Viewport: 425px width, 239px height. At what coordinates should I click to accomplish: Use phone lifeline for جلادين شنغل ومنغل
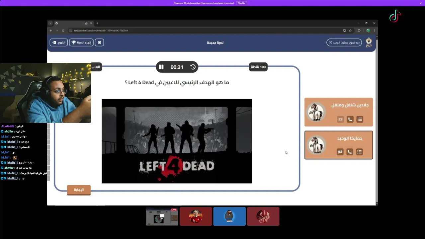click(x=350, y=119)
